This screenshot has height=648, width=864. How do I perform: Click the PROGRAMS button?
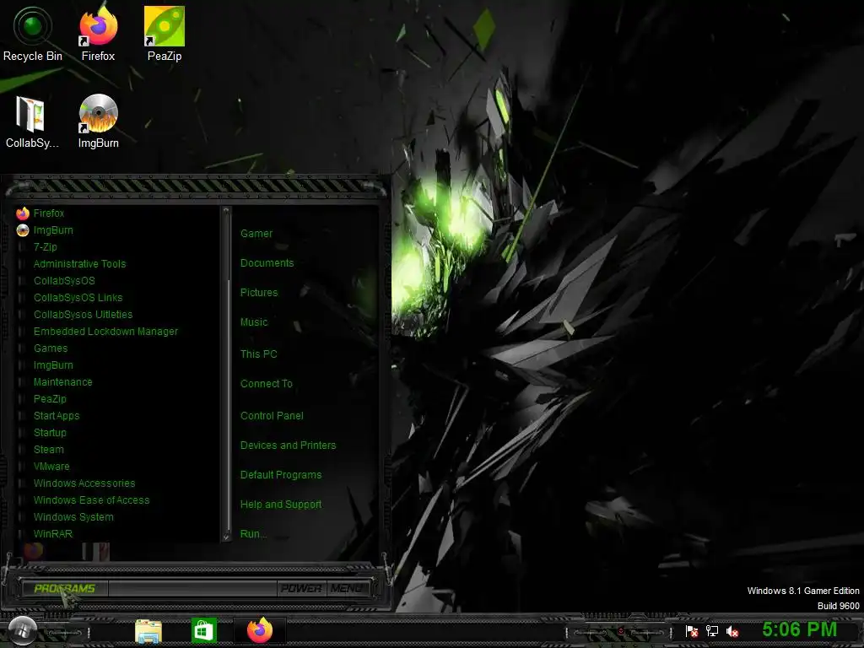coord(64,588)
